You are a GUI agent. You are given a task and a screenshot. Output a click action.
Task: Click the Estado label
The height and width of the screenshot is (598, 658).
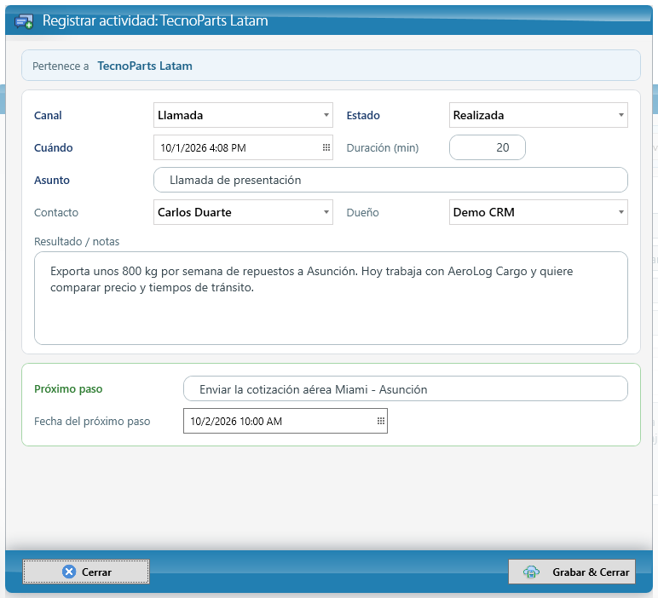[x=363, y=115]
